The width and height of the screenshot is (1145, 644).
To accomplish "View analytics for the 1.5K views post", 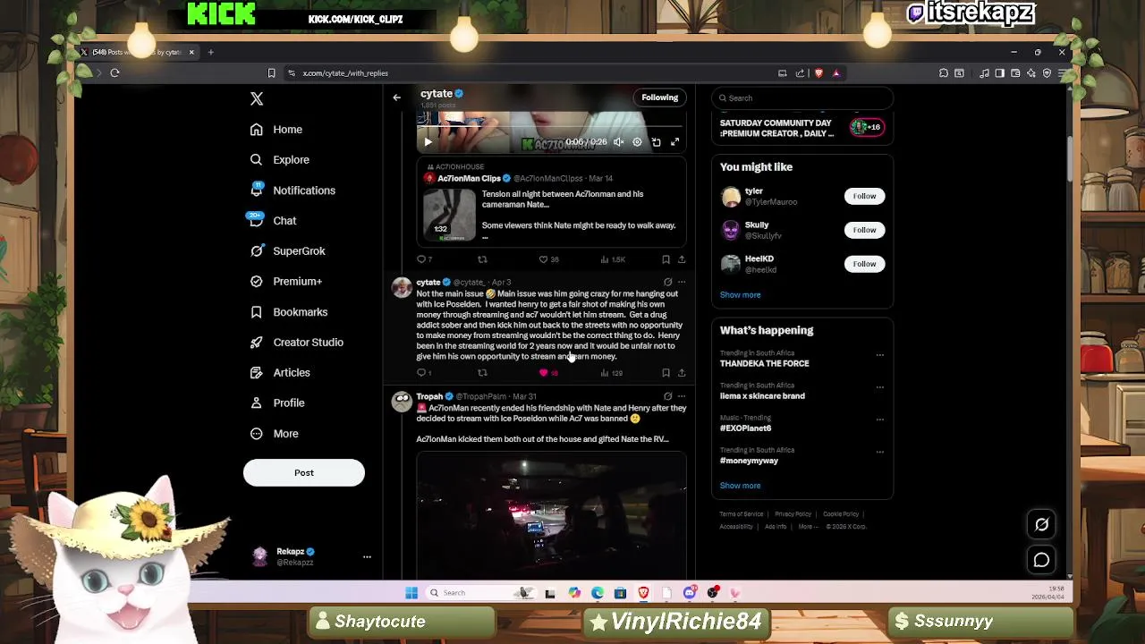I will coord(613,259).
